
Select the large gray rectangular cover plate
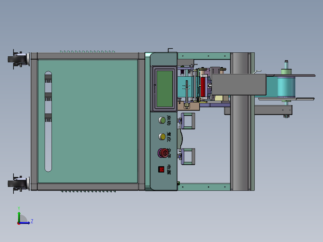point(239,85)
